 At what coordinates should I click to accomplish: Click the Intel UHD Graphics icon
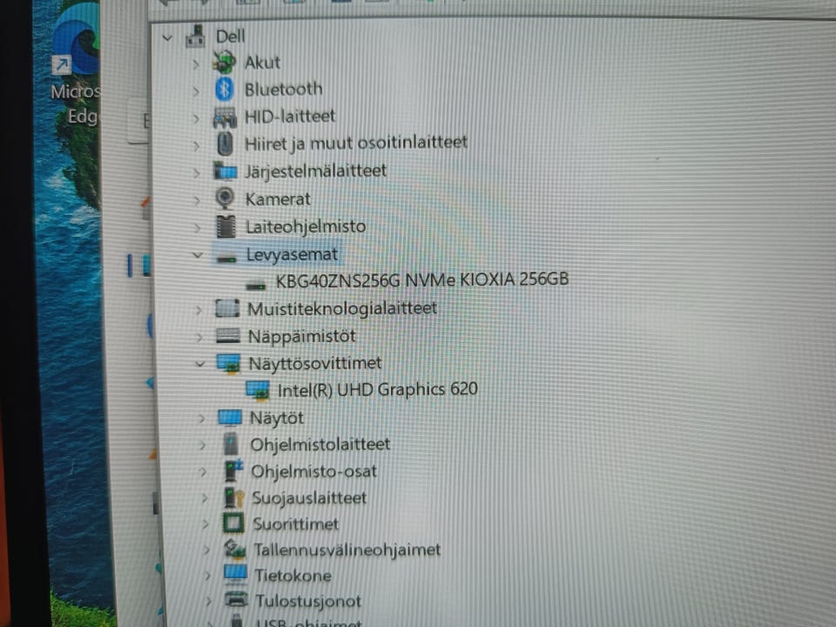tap(258, 391)
